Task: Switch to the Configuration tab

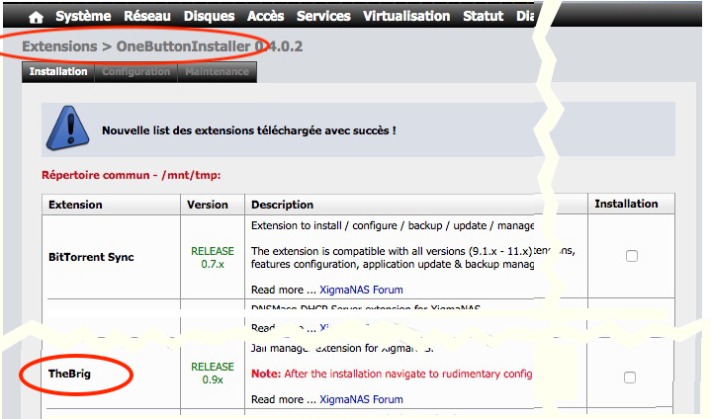Action: coord(136,72)
